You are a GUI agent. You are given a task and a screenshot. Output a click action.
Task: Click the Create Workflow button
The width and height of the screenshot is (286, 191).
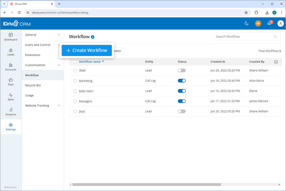[x=86, y=50]
